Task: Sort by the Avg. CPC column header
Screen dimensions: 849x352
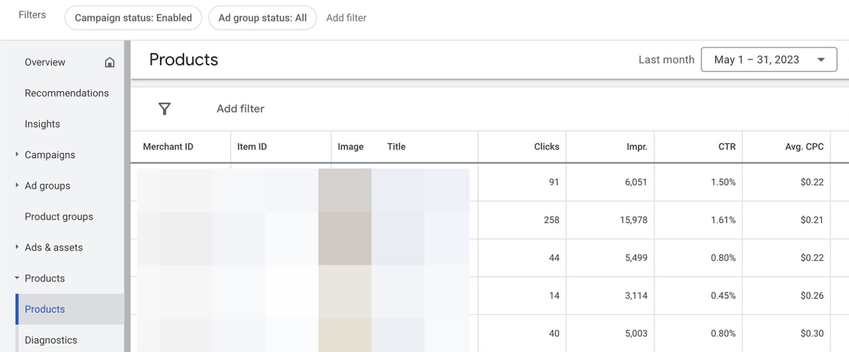Action: (x=804, y=147)
